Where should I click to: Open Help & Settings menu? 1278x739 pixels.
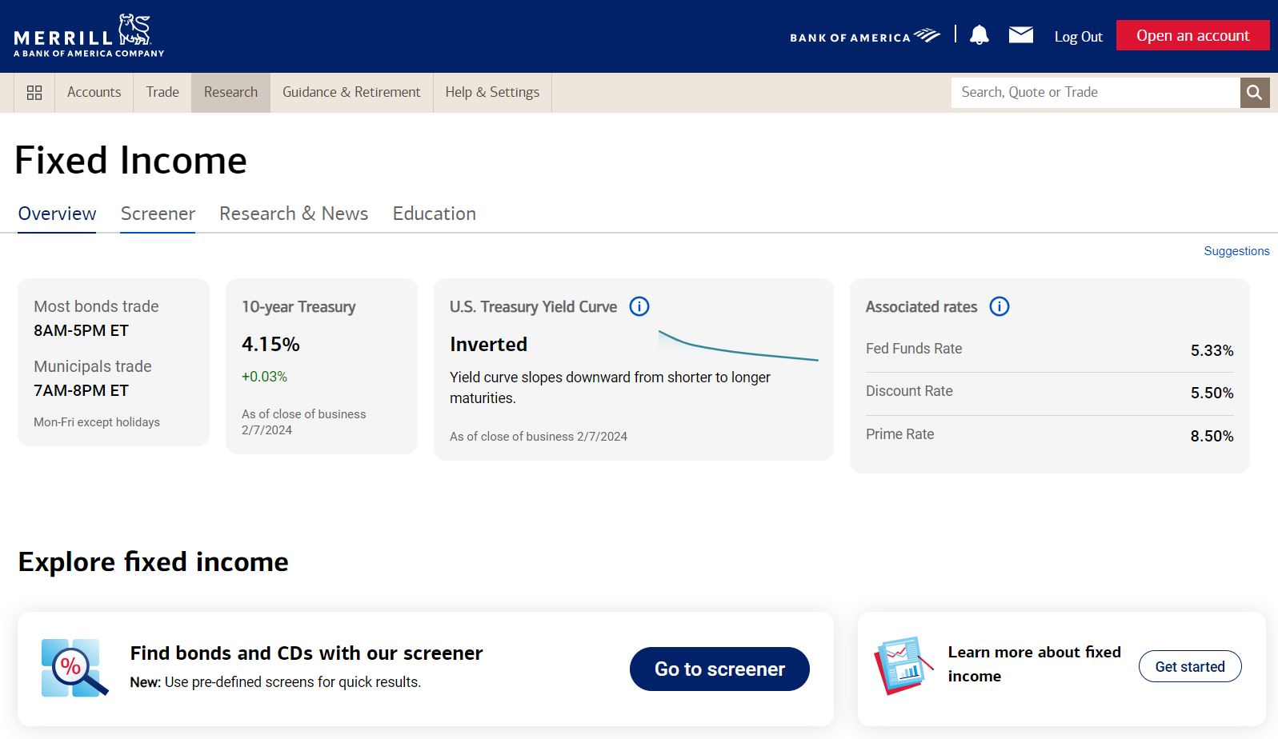(492, 93)
